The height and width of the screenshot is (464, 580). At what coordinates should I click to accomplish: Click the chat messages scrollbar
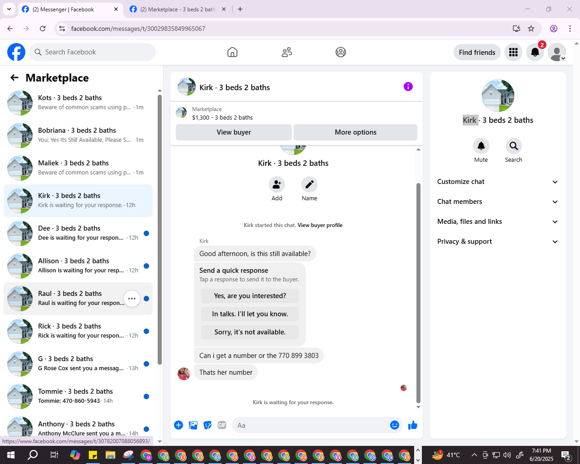coord(418,293)
